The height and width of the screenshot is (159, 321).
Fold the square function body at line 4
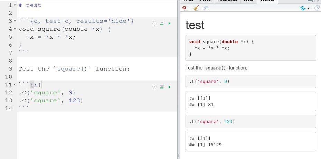click(15, 29)
